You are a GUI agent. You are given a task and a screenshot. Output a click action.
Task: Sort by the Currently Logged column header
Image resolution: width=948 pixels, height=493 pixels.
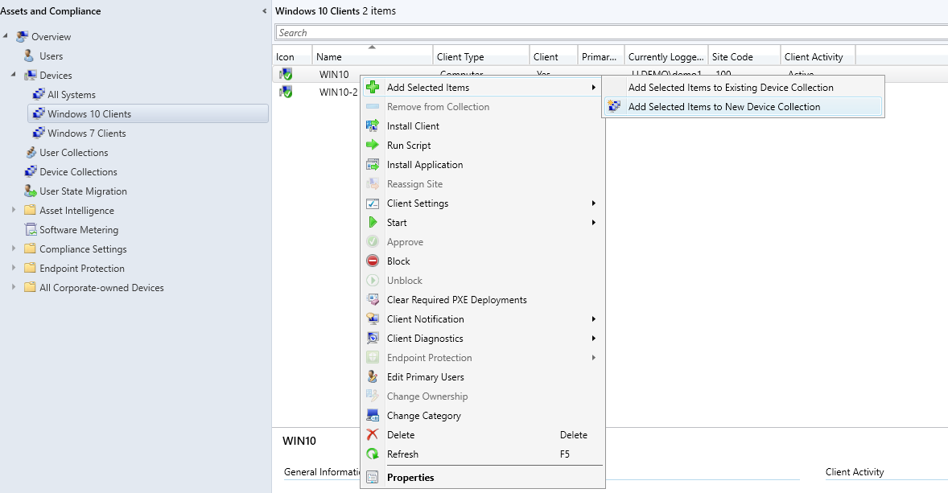(666, 57)
